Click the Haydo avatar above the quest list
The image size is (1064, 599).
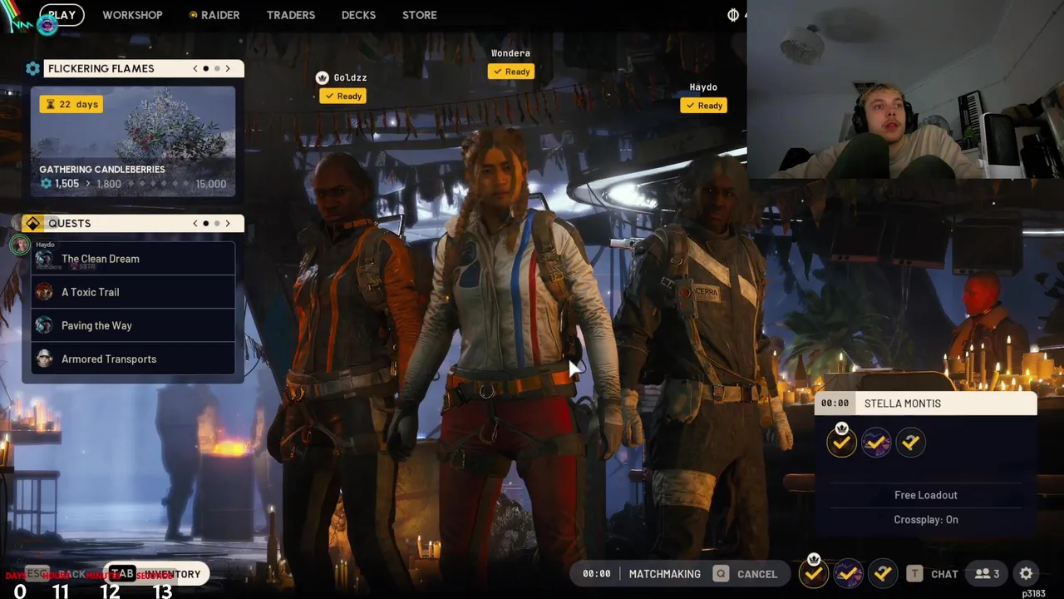pyautogui.click(x=21, y=245)
